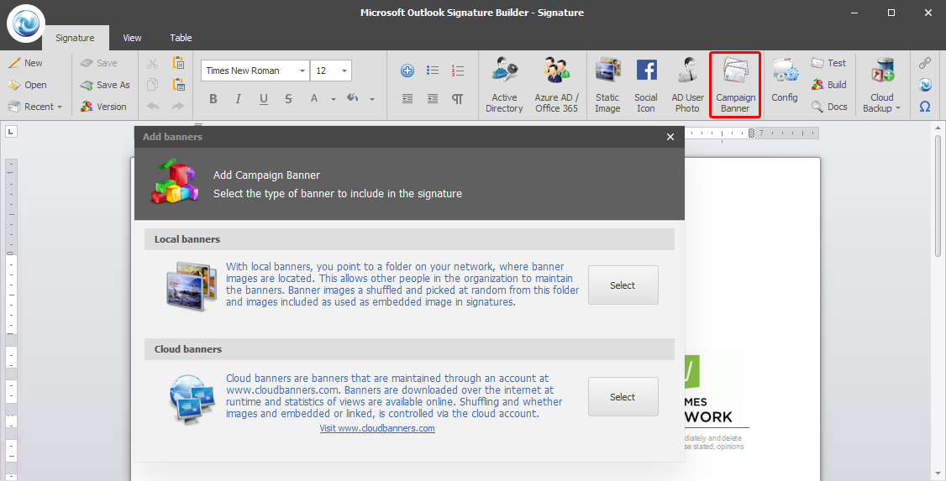Click the font color A button
Viewport: 946px width, 481px height.
click(x=313, y=98)
